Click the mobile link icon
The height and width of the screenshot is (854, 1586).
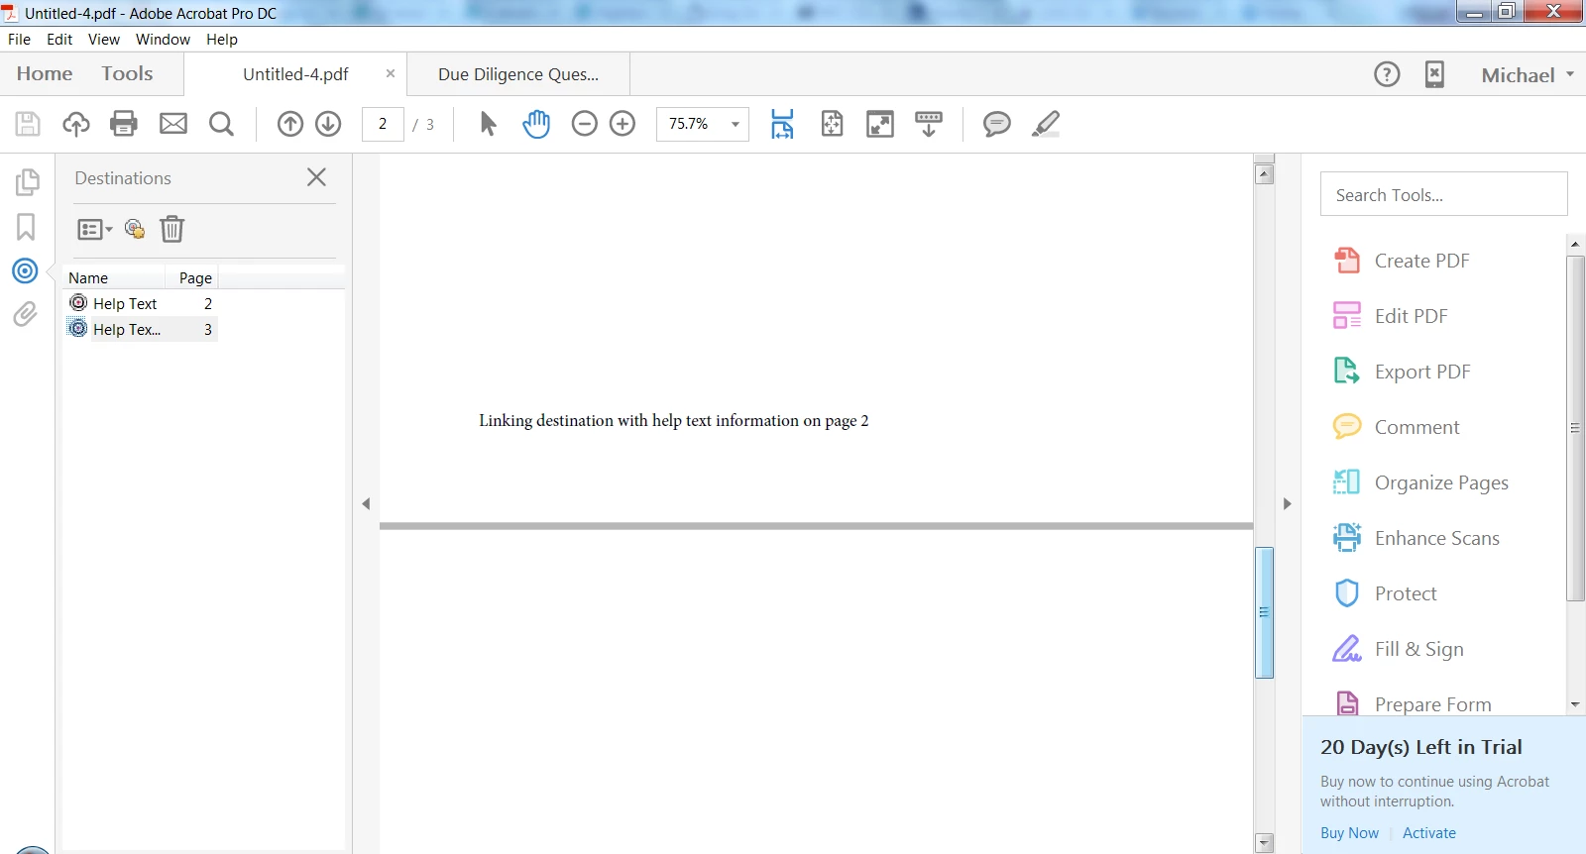(1434, 74)
